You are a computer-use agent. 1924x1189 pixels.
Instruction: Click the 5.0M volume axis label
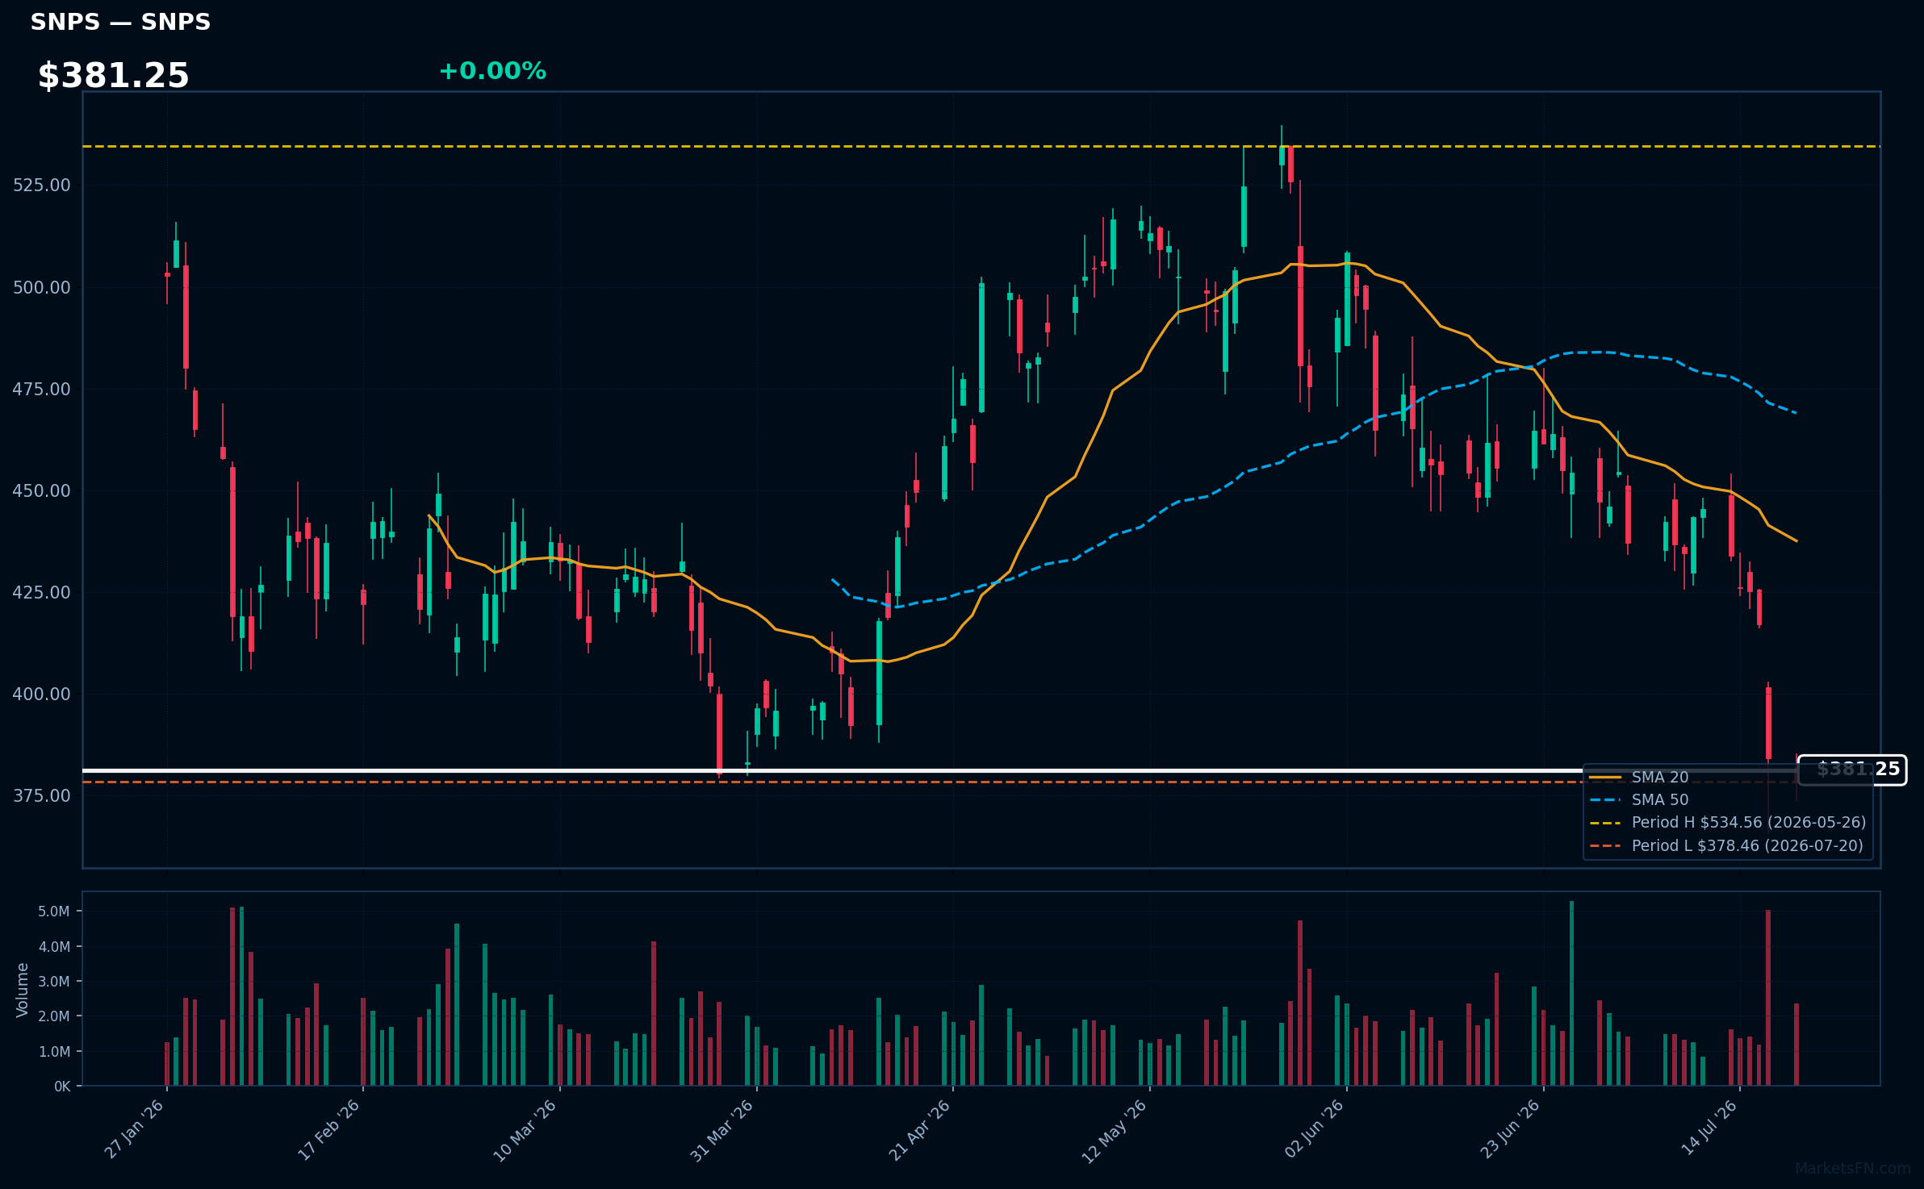click(54, 912)
